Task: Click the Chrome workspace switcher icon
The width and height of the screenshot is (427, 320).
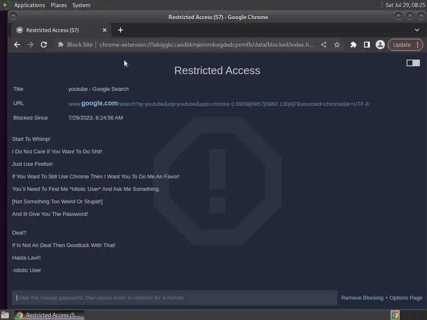Action: pyautogui.click(x=395, y=315)
